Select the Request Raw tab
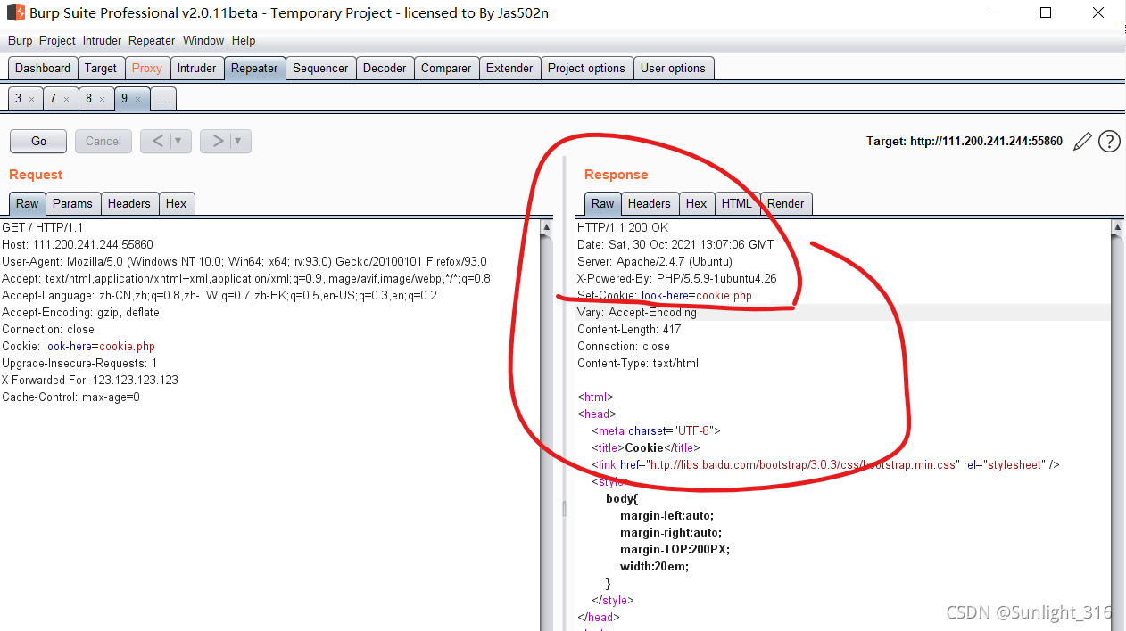Screen dimensions: 1126x631 tap(28, 203)
